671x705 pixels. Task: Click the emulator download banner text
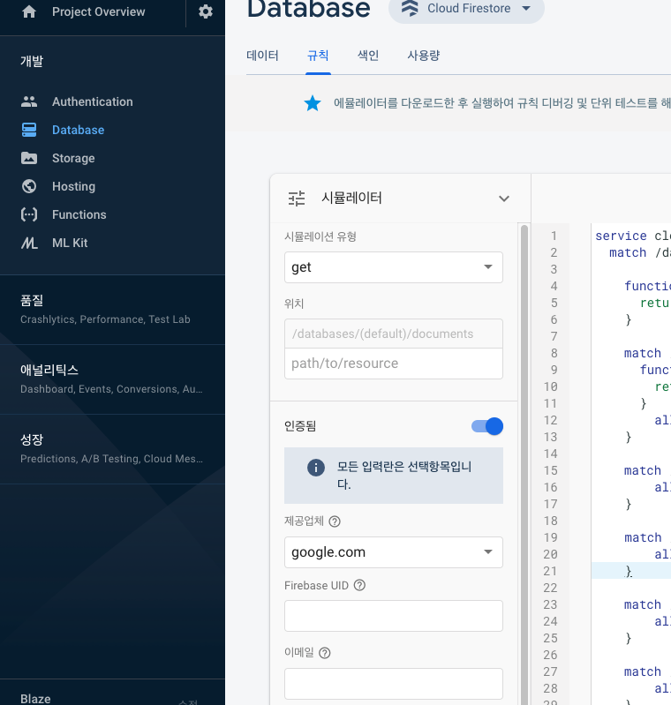tap(502, 103)
